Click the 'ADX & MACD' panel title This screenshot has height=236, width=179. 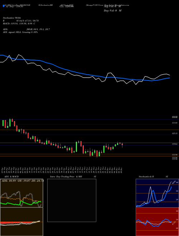(x=11, y=177)
